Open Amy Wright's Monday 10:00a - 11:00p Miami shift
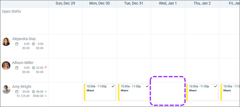Screen dimensions: 240x107 click(100, 92)
